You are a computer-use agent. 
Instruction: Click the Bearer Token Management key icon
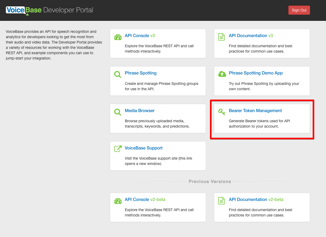222,112
